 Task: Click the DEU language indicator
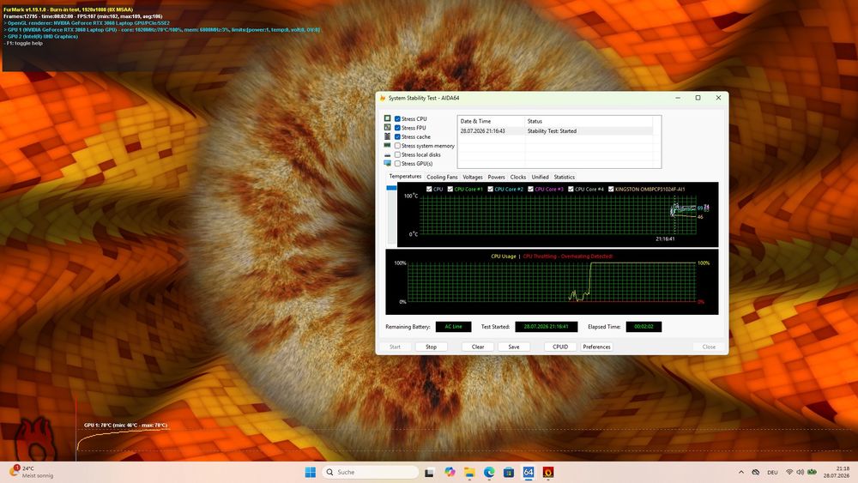click(773, 472)
